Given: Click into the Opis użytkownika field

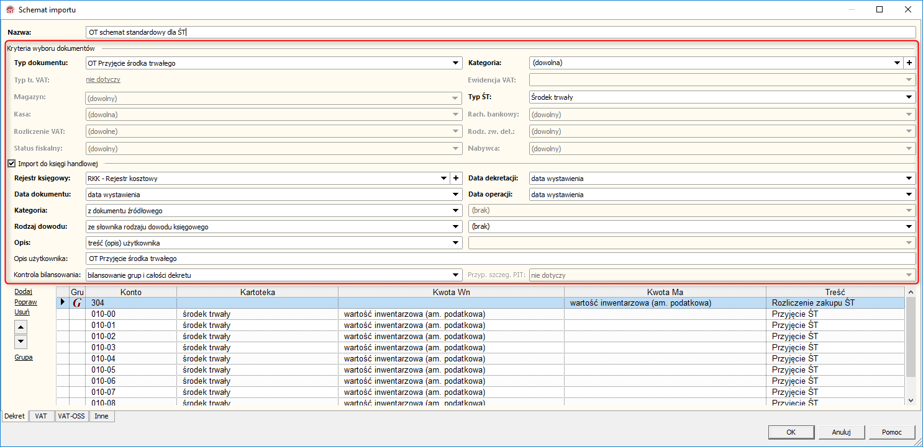Looking at the screenshot, I should coord(500,259).
